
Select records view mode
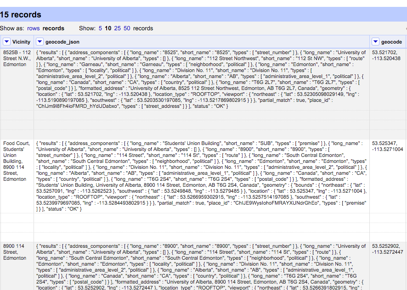(x=53, y=28)
